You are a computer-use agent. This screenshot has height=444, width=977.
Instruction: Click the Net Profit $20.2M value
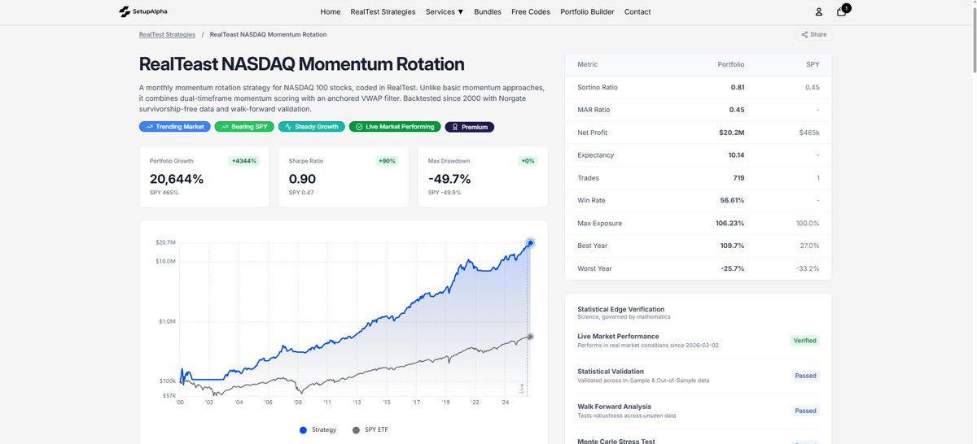point(732,133)
